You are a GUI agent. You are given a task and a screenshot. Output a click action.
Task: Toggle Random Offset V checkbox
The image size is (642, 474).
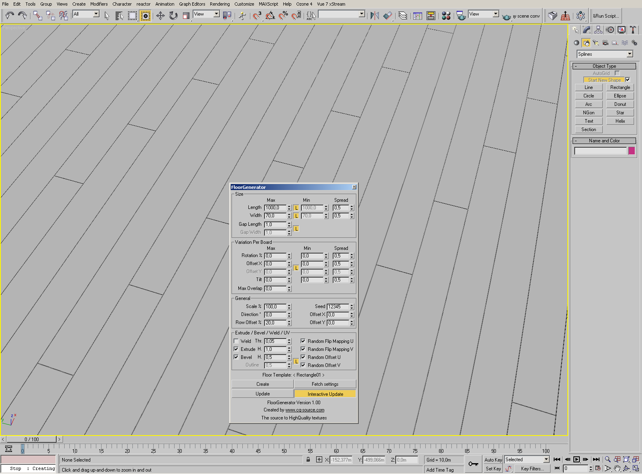point(303,365)
